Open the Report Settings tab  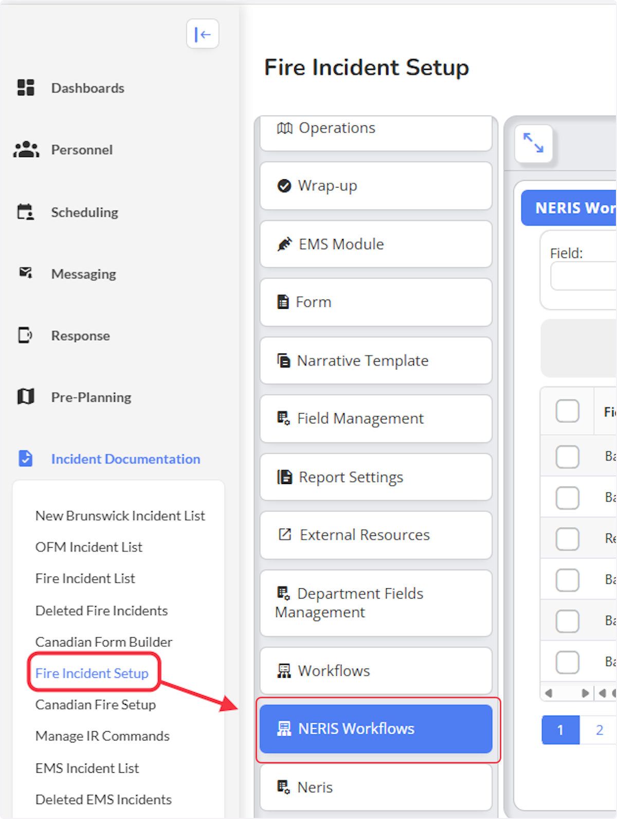click(376, 477)
